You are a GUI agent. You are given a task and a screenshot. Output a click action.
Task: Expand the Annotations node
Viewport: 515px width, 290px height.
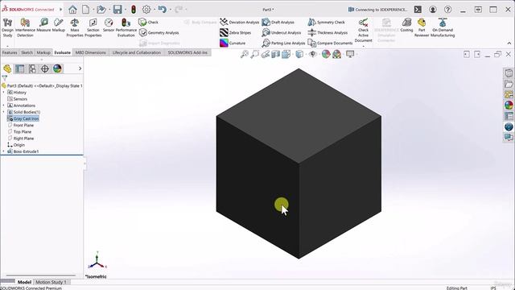(x=3, y=106)
